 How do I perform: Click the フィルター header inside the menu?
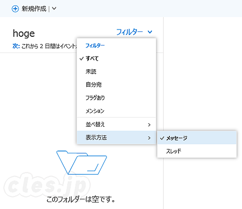click(x=95, y=45)
